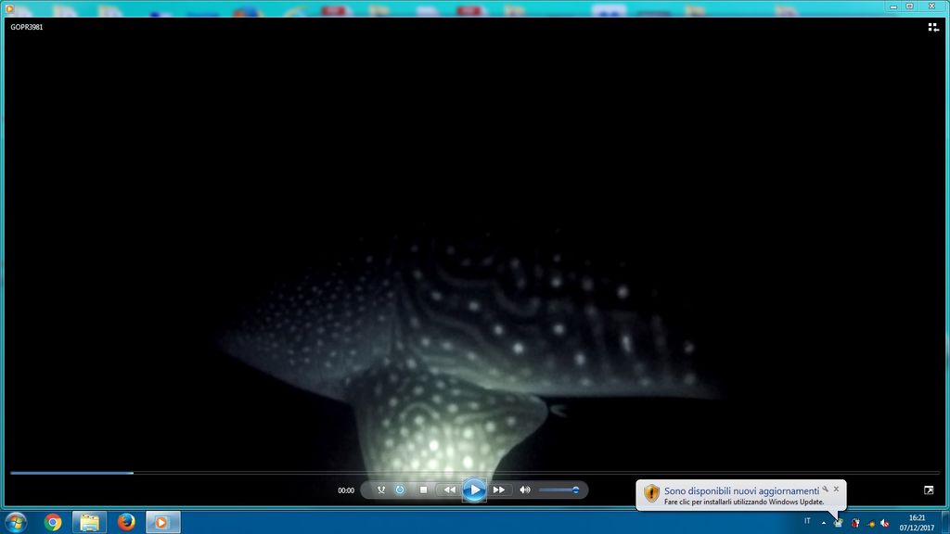Toggle repeat mode in player controls
The width and height of the screenshot is (950, 534).
point(400,489)
